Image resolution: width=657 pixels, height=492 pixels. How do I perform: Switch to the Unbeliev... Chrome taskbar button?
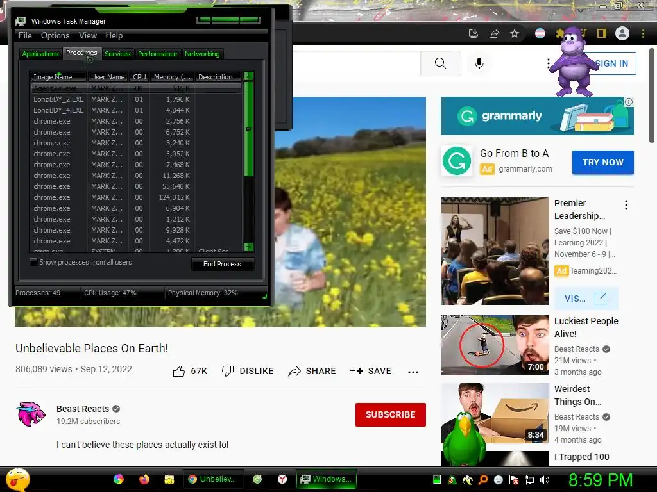tap(213, 479)
